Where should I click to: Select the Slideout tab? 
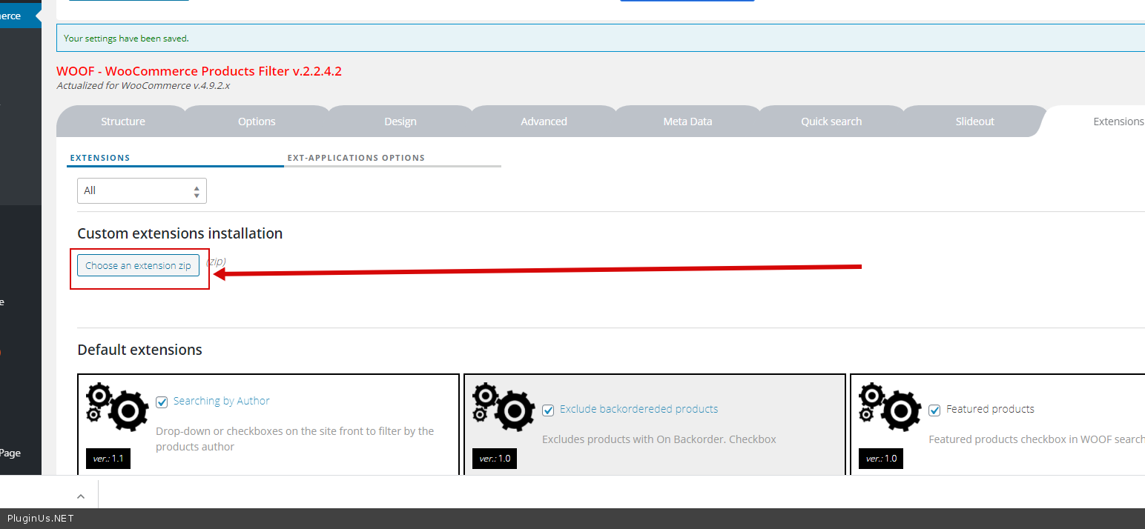pos(974,122)
